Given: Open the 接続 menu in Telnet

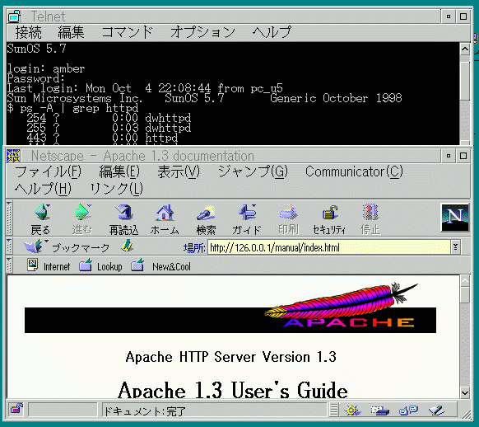Looking at the screenshot, I should pyautogui.click(x=29, y=32).
